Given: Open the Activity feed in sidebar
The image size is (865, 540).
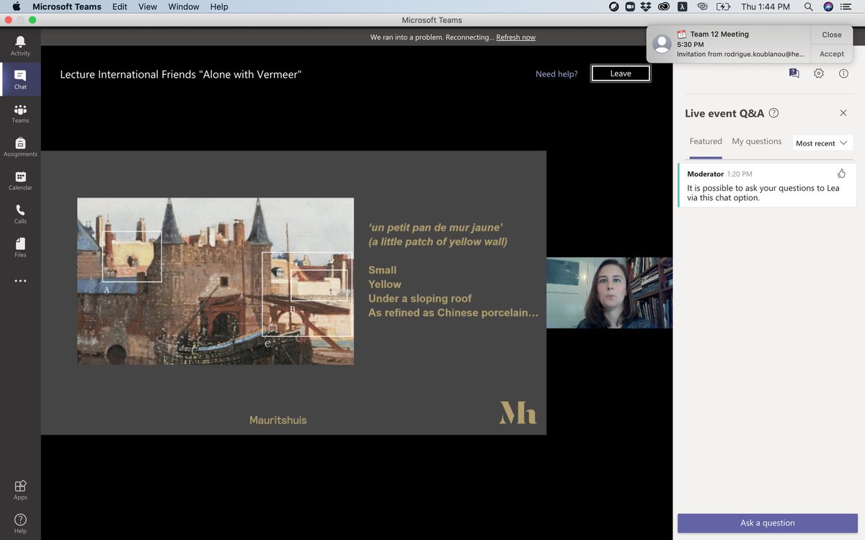Looking at the screenshot, I should [20, 45].
